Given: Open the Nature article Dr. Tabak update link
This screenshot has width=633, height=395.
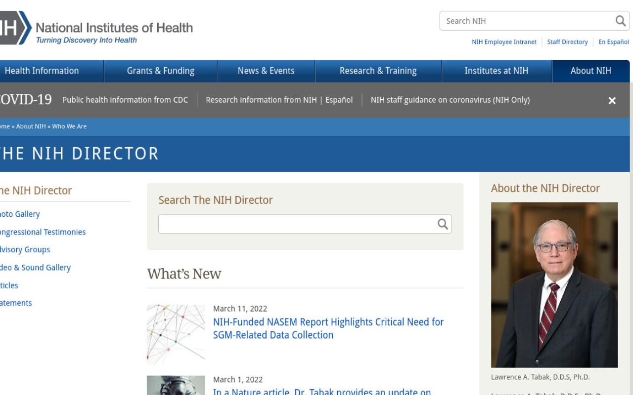Looking at the screenshot, I should [322, 392].
